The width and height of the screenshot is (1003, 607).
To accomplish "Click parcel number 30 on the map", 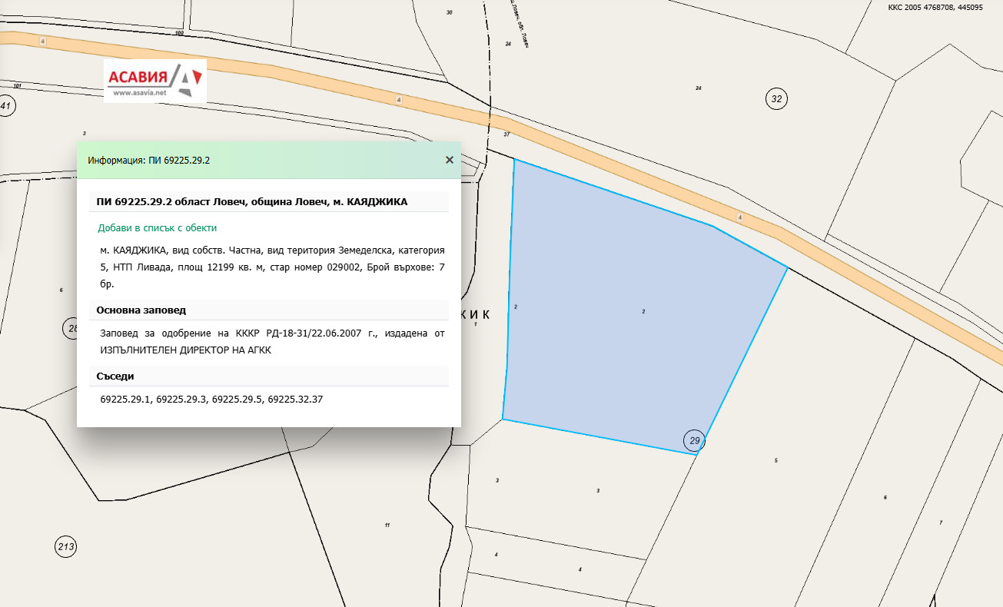I will point(450,12).
